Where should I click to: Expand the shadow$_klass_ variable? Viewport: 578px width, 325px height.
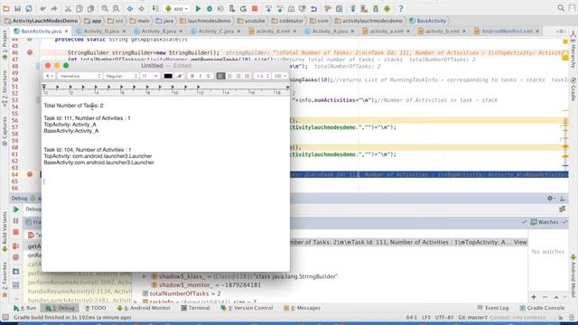click(x=144, y=276)
